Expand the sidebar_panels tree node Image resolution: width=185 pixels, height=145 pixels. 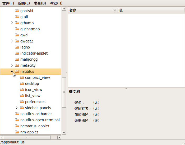(16, 108)
